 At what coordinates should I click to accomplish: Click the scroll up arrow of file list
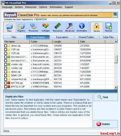pyautogui.click(x=116, y=42)
